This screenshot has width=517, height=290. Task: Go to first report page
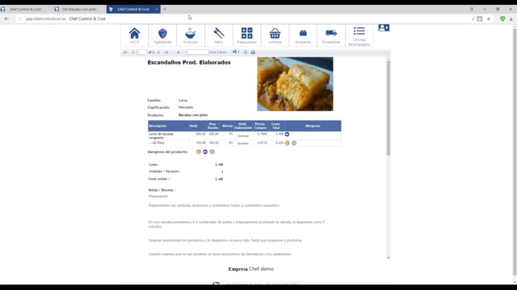coord(125,52)
